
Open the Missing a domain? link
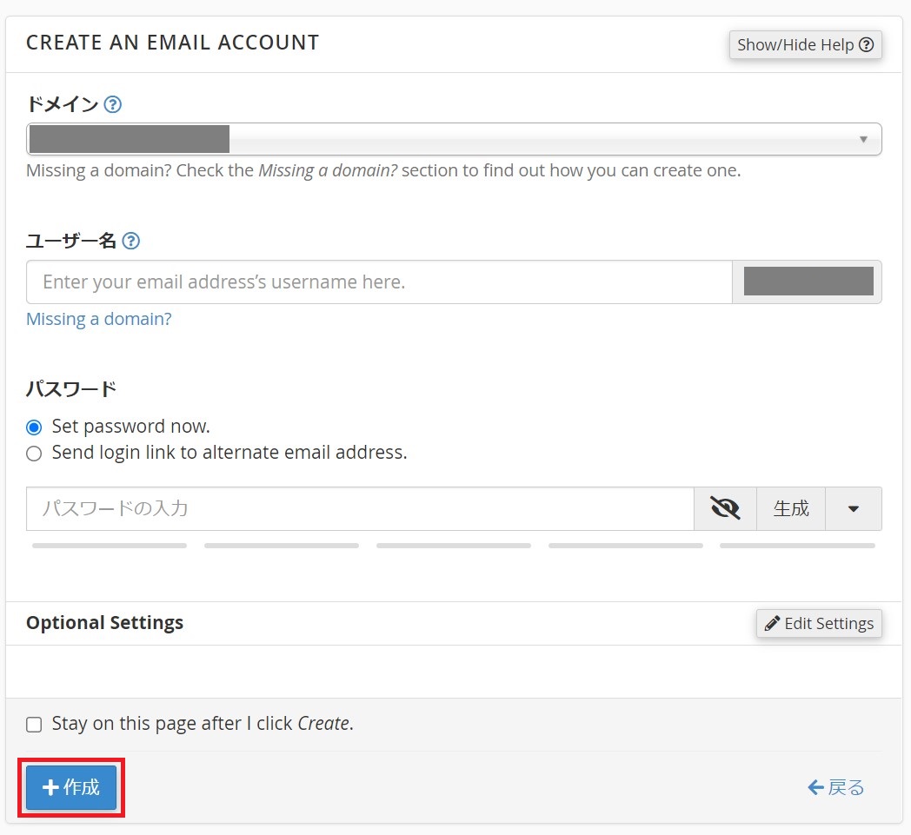[x=98, y=319]
